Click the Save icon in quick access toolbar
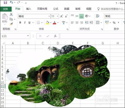 point(5,2)
